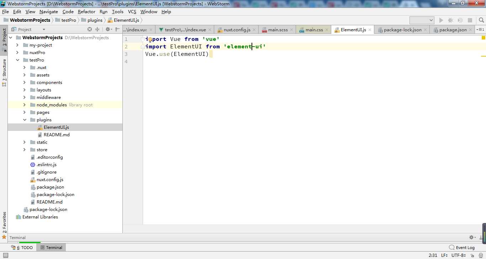The height and width of the screenshot is (259, 486).
Task: Select nuxt.config.js in project tree
Action: (x=50, y=180)
